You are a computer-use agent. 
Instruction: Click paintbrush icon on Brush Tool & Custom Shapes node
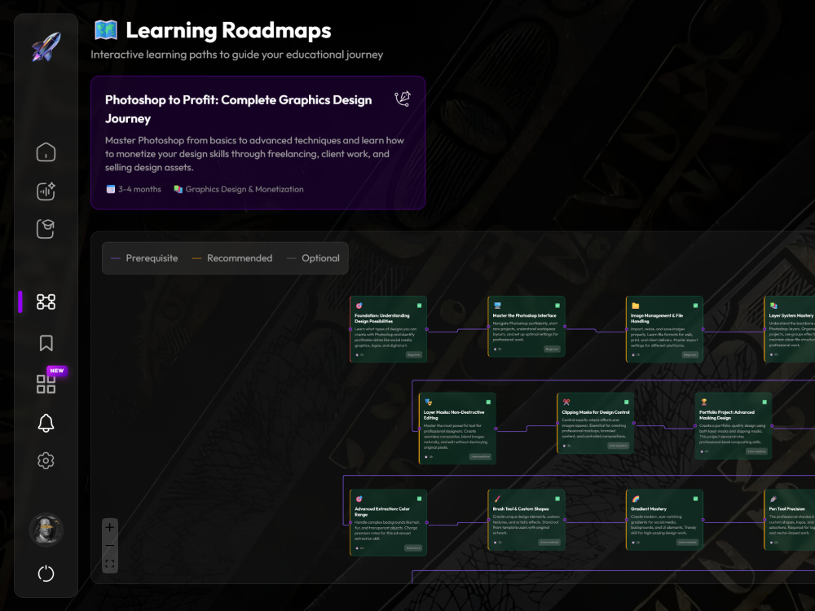click(497, 499)
